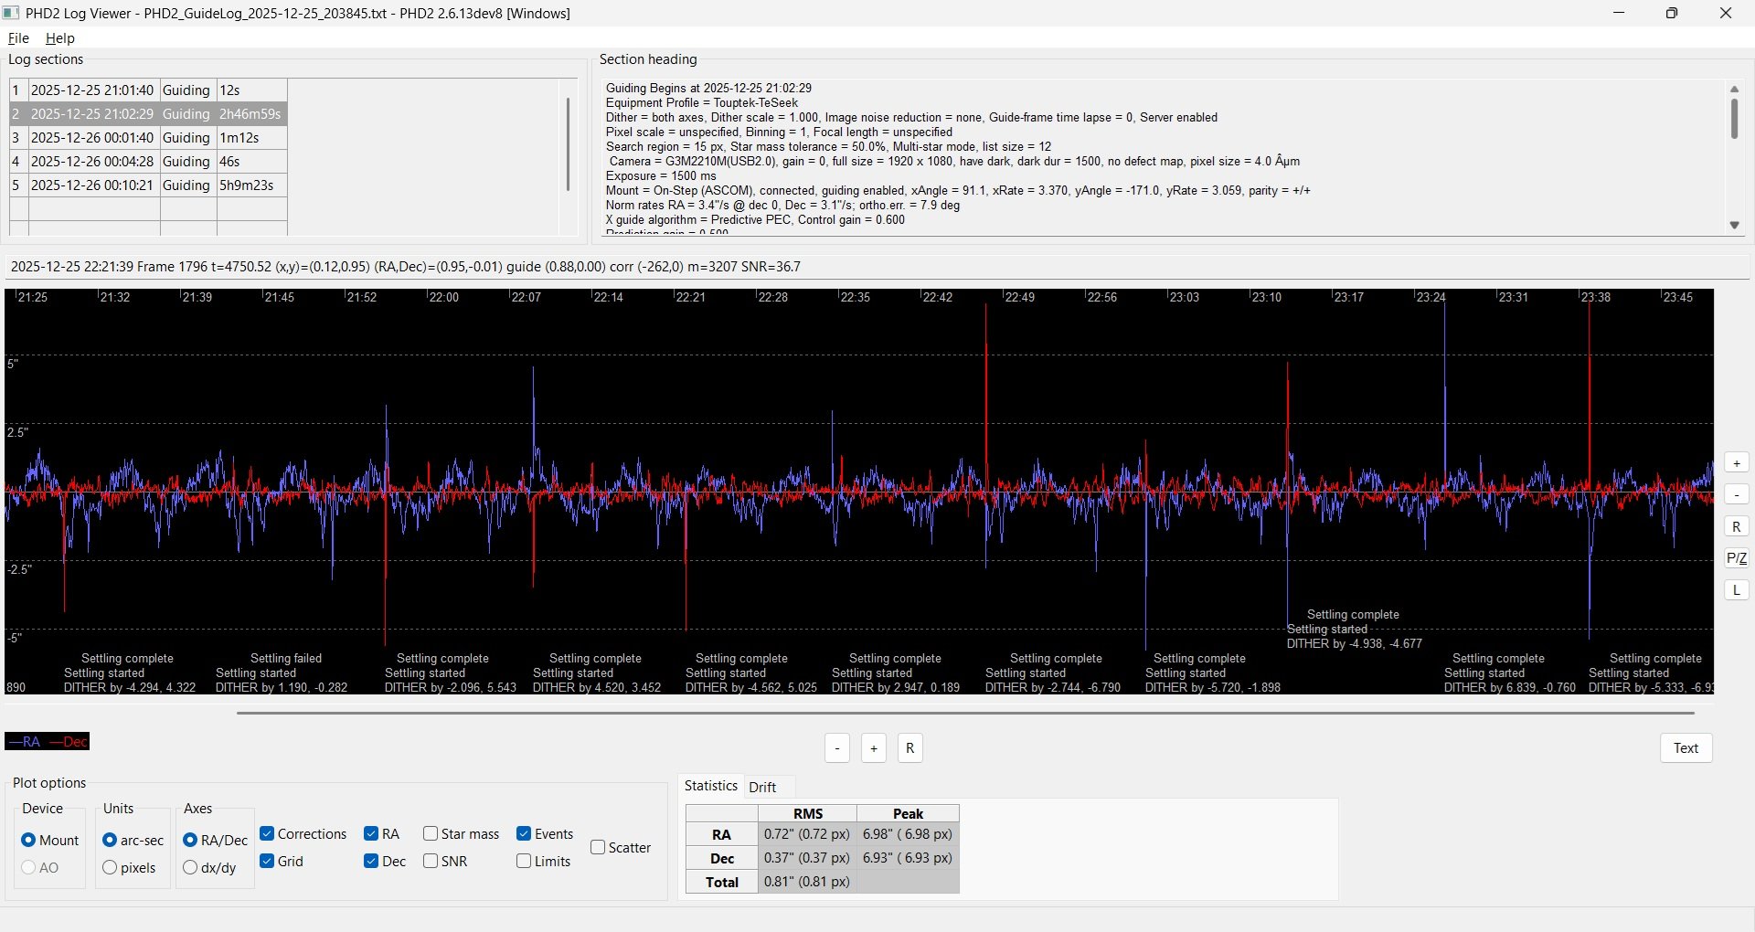Click the horizontal zoom-in plus button below the graph

click(x=874, y=748)
